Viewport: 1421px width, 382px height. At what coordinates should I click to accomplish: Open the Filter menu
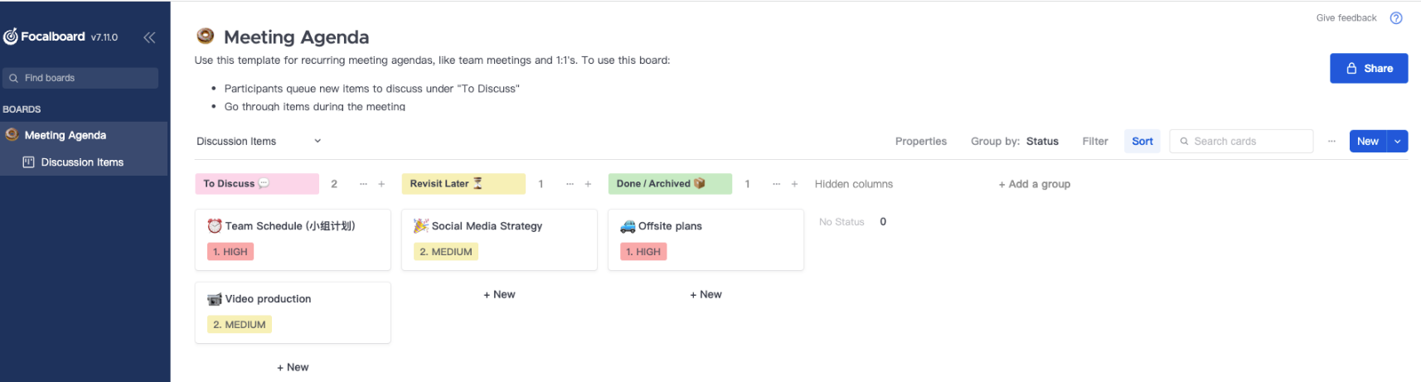[x=1094, y=142]
